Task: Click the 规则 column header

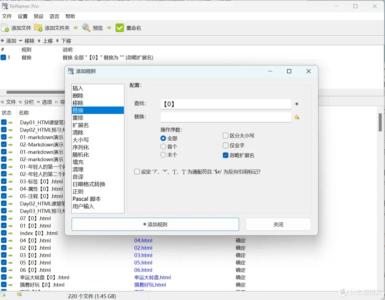Action: 26,50
